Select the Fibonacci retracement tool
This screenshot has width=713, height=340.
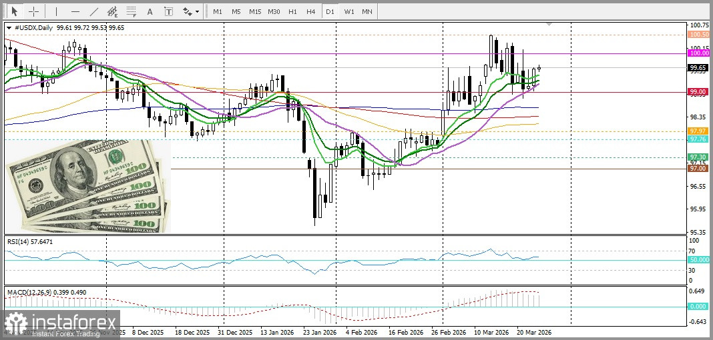[x=132, y=11]
